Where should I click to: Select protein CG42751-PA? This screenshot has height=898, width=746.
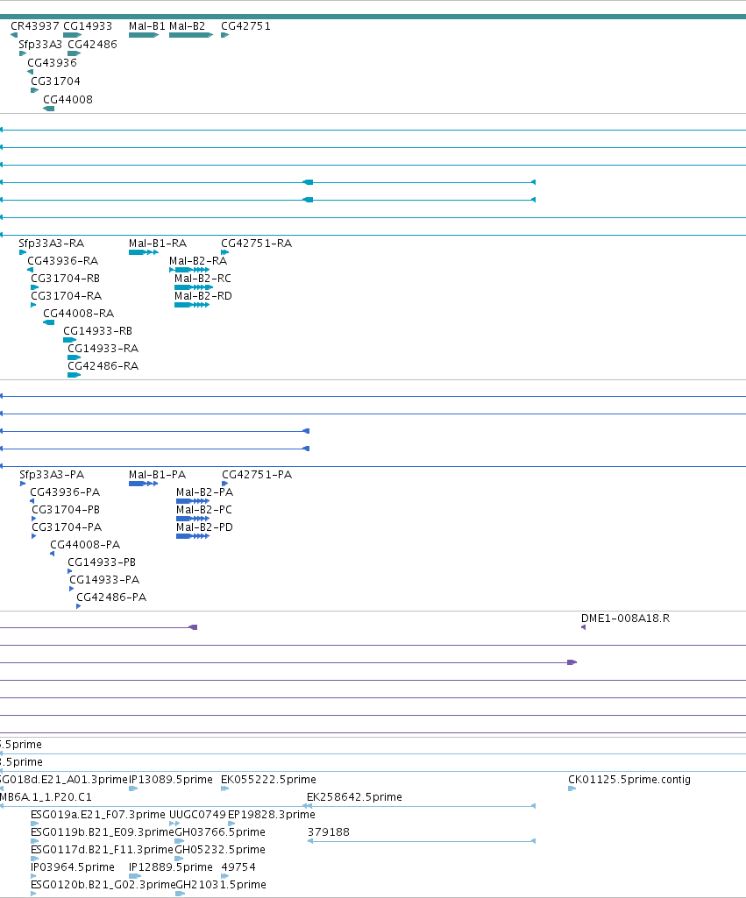pos(257,475)
